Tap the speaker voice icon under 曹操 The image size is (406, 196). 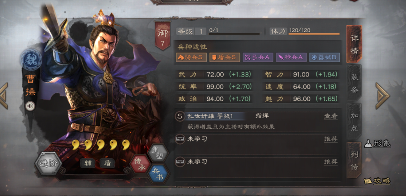(30, 106)
